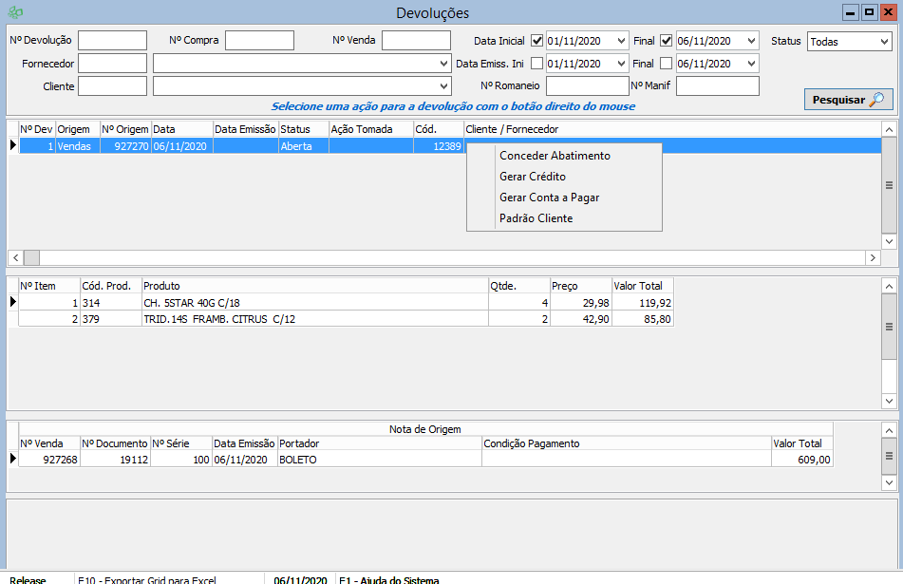Select Padrão Cliente in context menu

click(x=536, y=218)
